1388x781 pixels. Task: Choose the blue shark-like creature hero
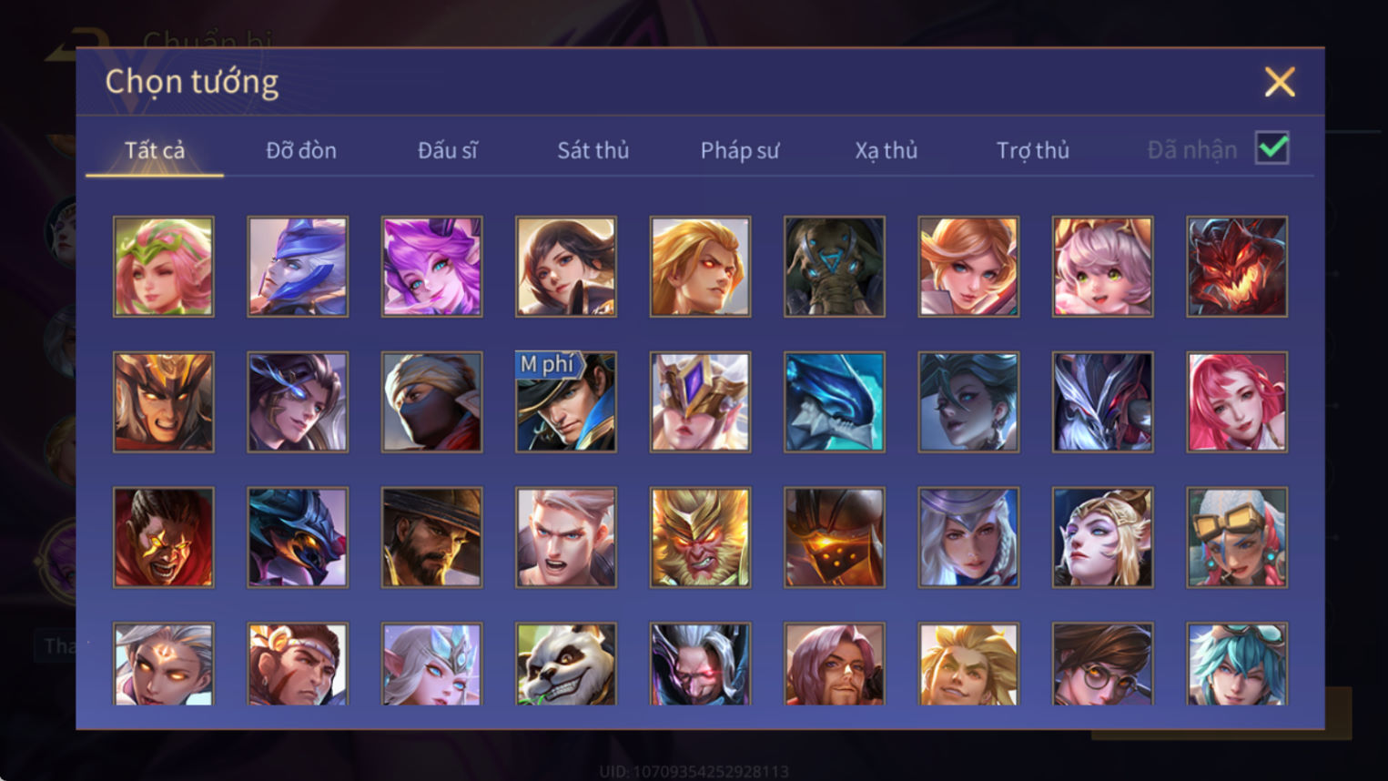pyautogui.click(x=835, y=401)
